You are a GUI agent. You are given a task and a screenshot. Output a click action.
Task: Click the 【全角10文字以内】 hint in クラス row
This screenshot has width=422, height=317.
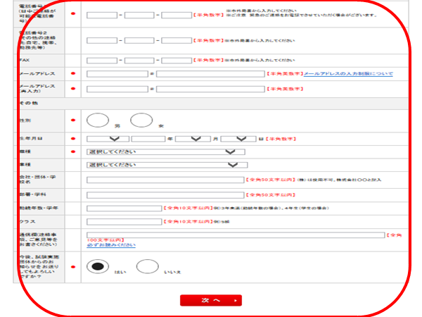click(x=188, y=222)
